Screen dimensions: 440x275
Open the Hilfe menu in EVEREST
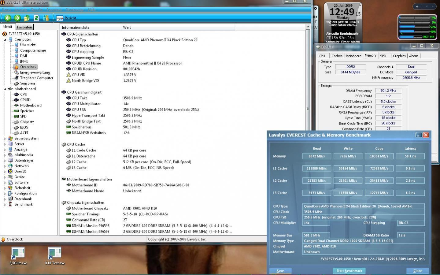pos(92,10)
